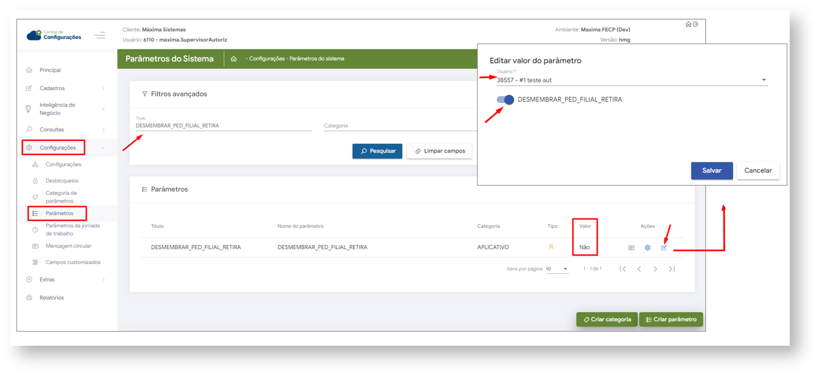This screenshot has height=374, width=818.
Task: Open the Itens por página dropdown
Action: (557, 269)
